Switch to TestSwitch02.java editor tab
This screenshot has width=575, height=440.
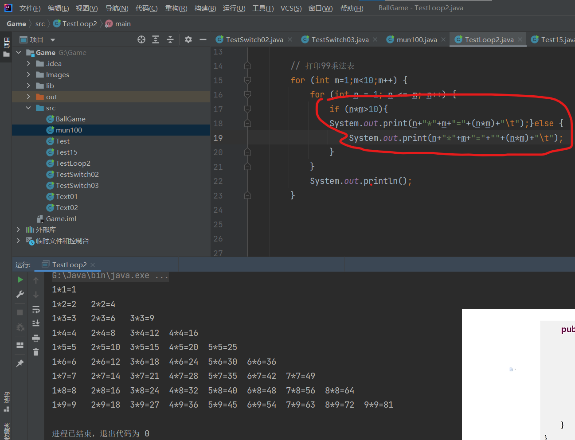pos(254,39)
